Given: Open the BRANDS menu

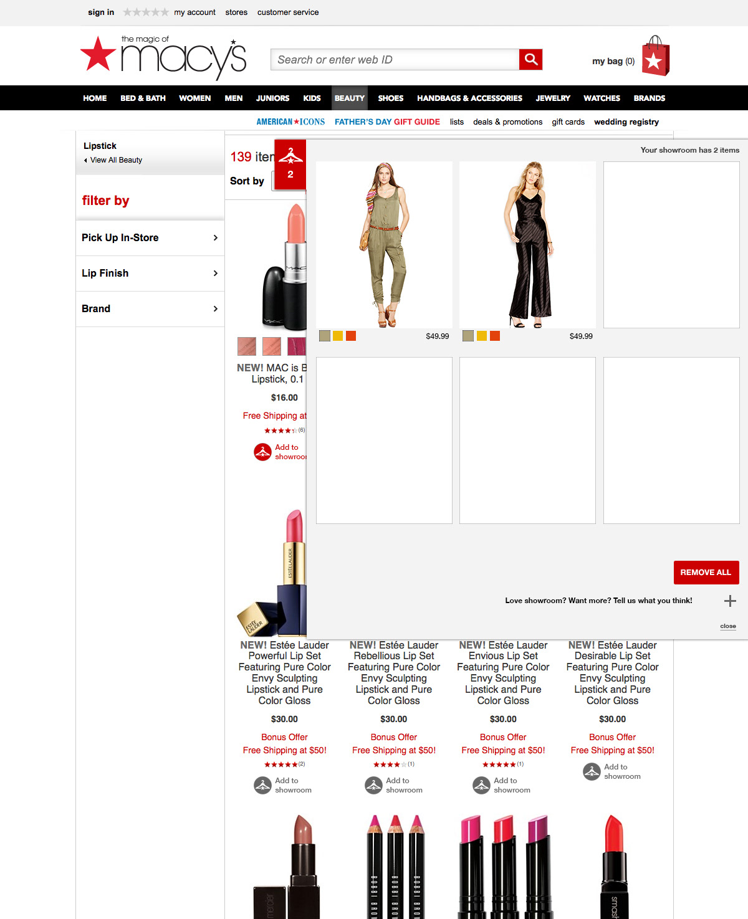Looking at the screenshot, I should click(650, 98).
